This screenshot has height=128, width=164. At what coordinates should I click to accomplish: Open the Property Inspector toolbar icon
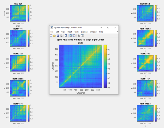click(82, 36)
